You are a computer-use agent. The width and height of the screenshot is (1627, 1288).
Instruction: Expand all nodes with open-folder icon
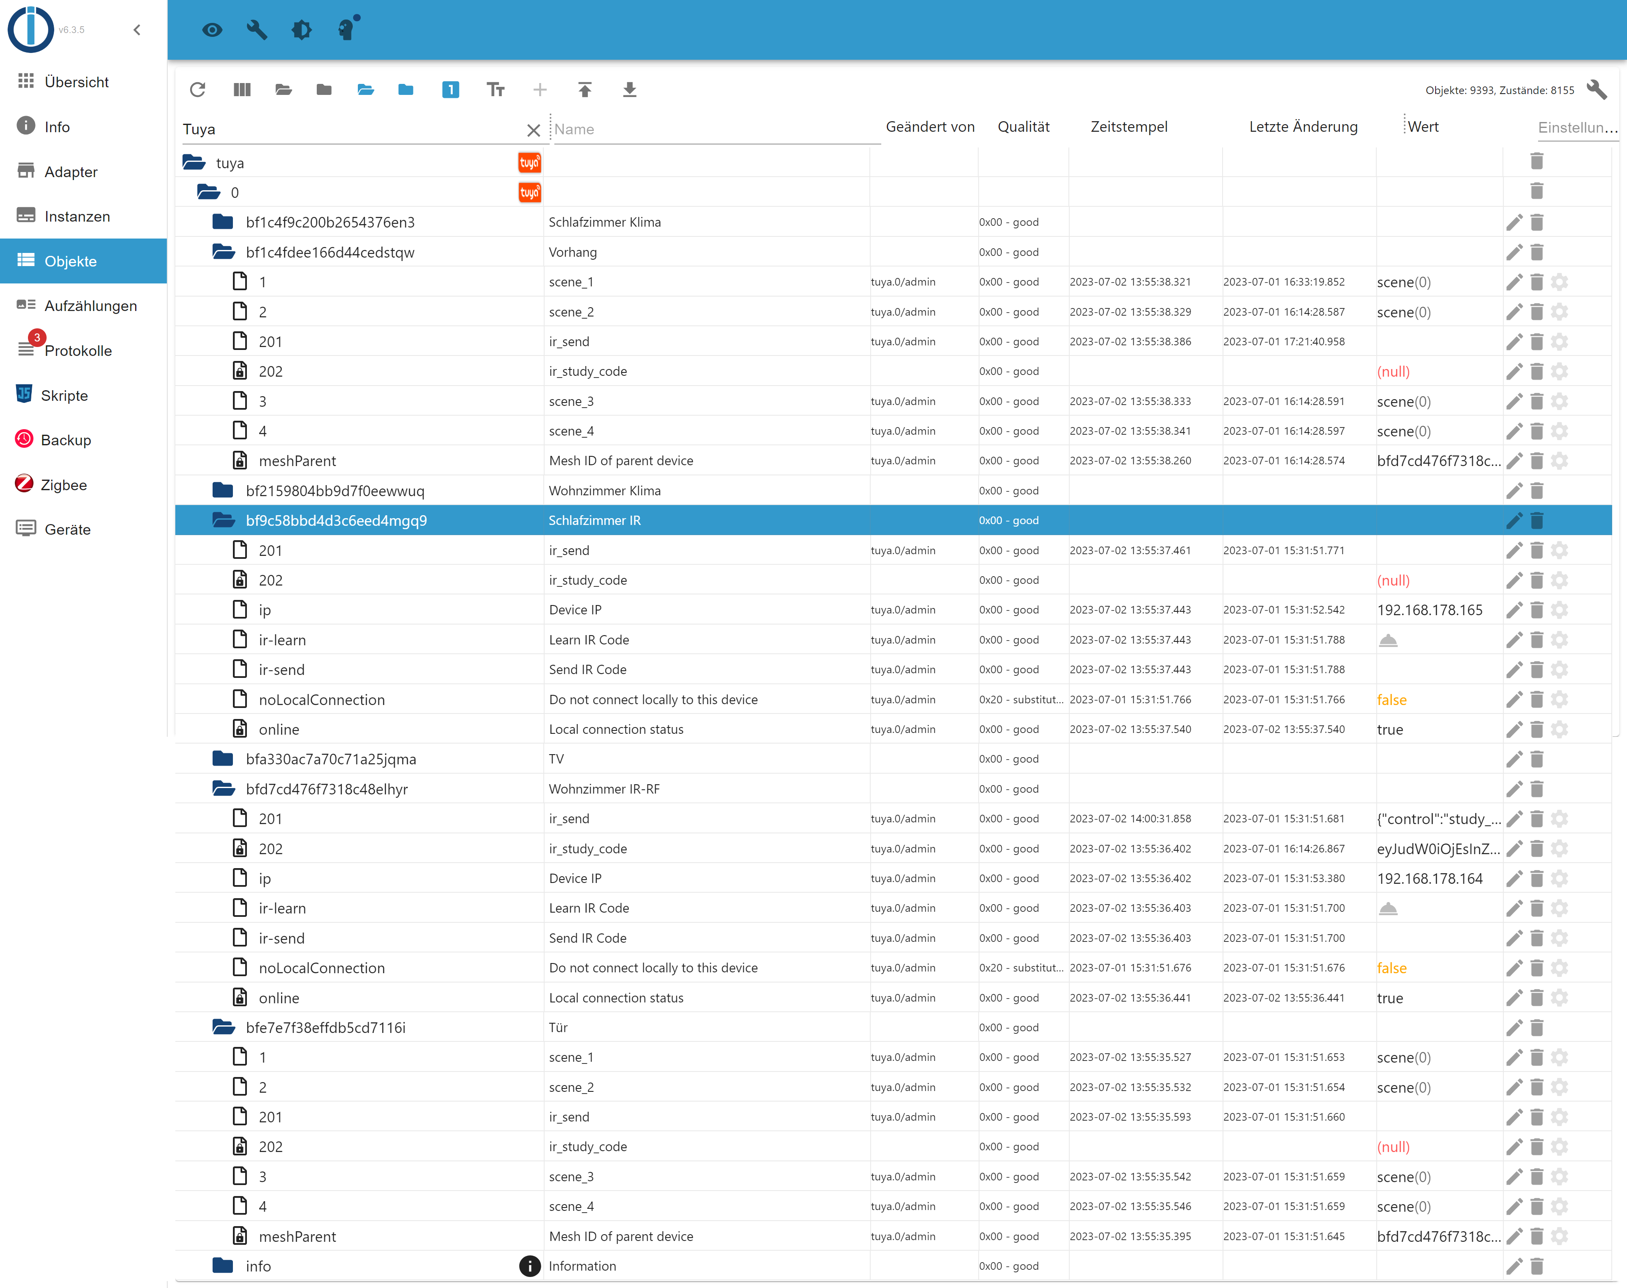283,90
